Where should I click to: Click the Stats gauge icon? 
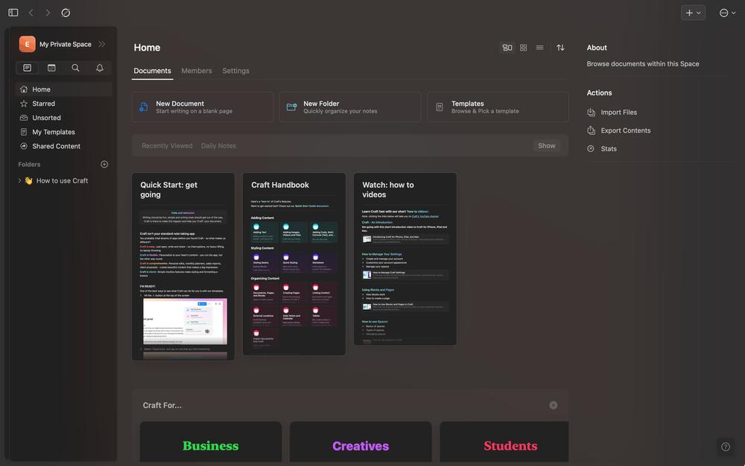[591, 149]
